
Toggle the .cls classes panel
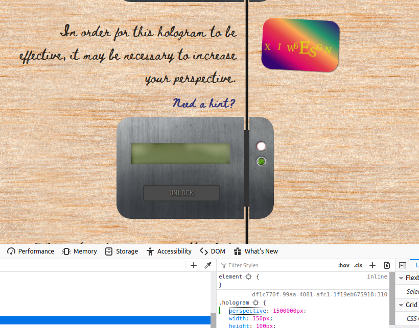point(358,265)
